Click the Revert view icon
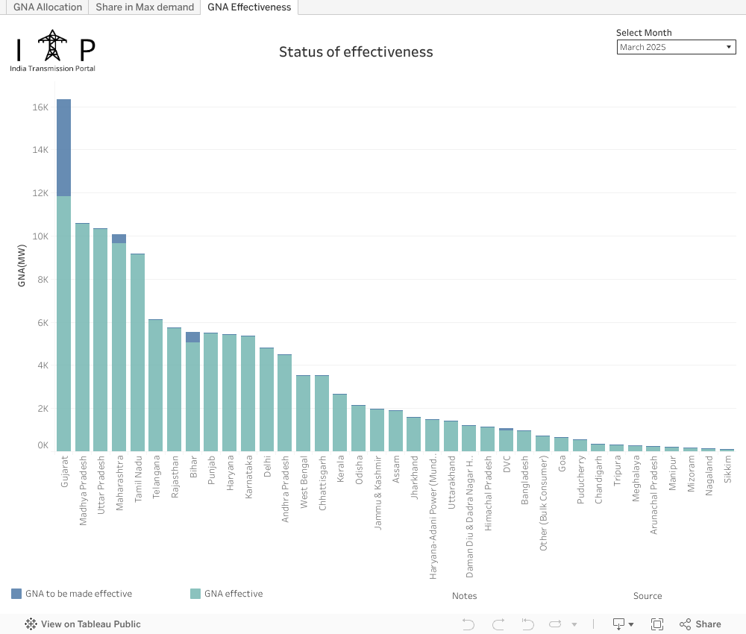746x634 pixels. [527, 624]
